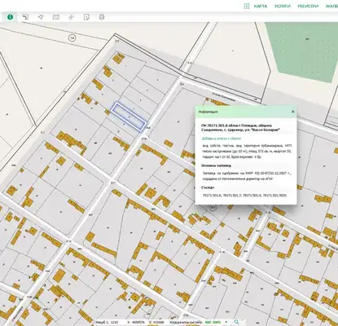Close the Информация popup panel
338x326 pixels.
coord(293,112)
